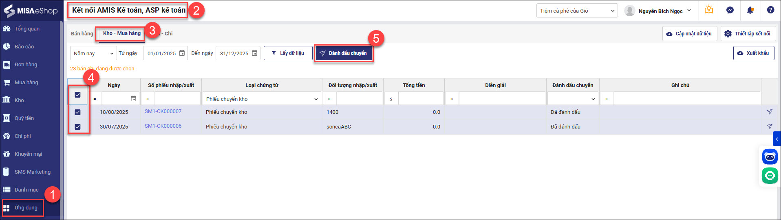Screen dimensions: 781x220
Task: Open Đánh dấu chuyển filter dropdown
Action: tap(572, 99)
